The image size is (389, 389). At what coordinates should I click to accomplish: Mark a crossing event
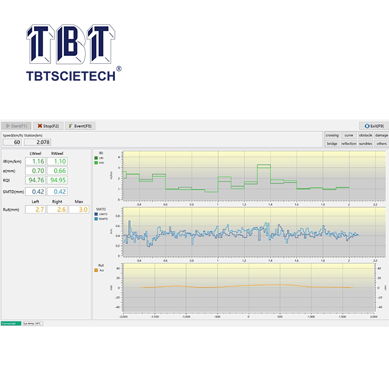(x=332, y=136)
